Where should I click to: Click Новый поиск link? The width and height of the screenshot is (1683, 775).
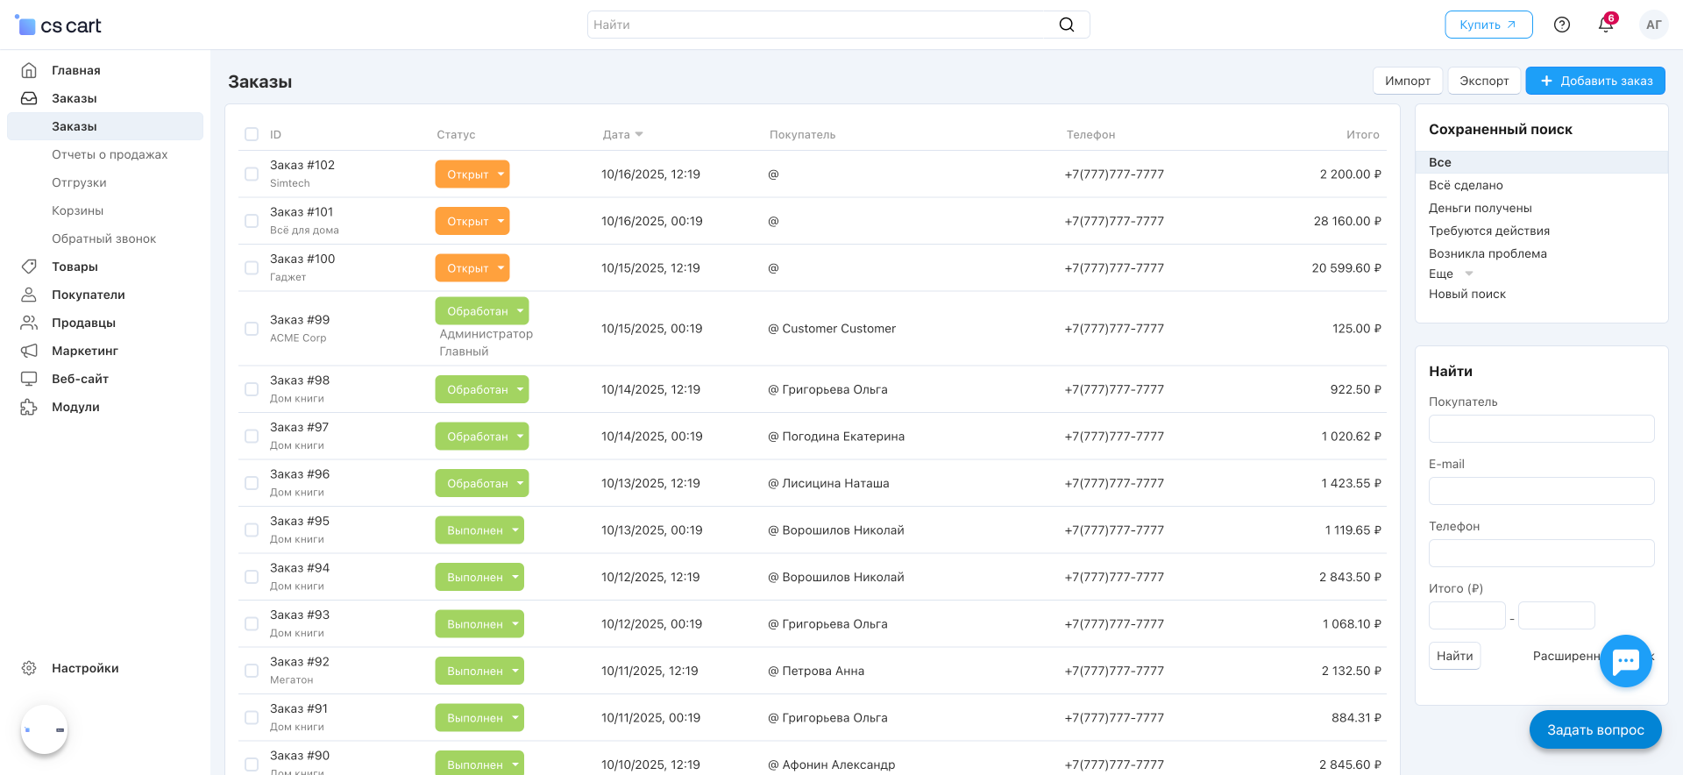pos(1466,294)
